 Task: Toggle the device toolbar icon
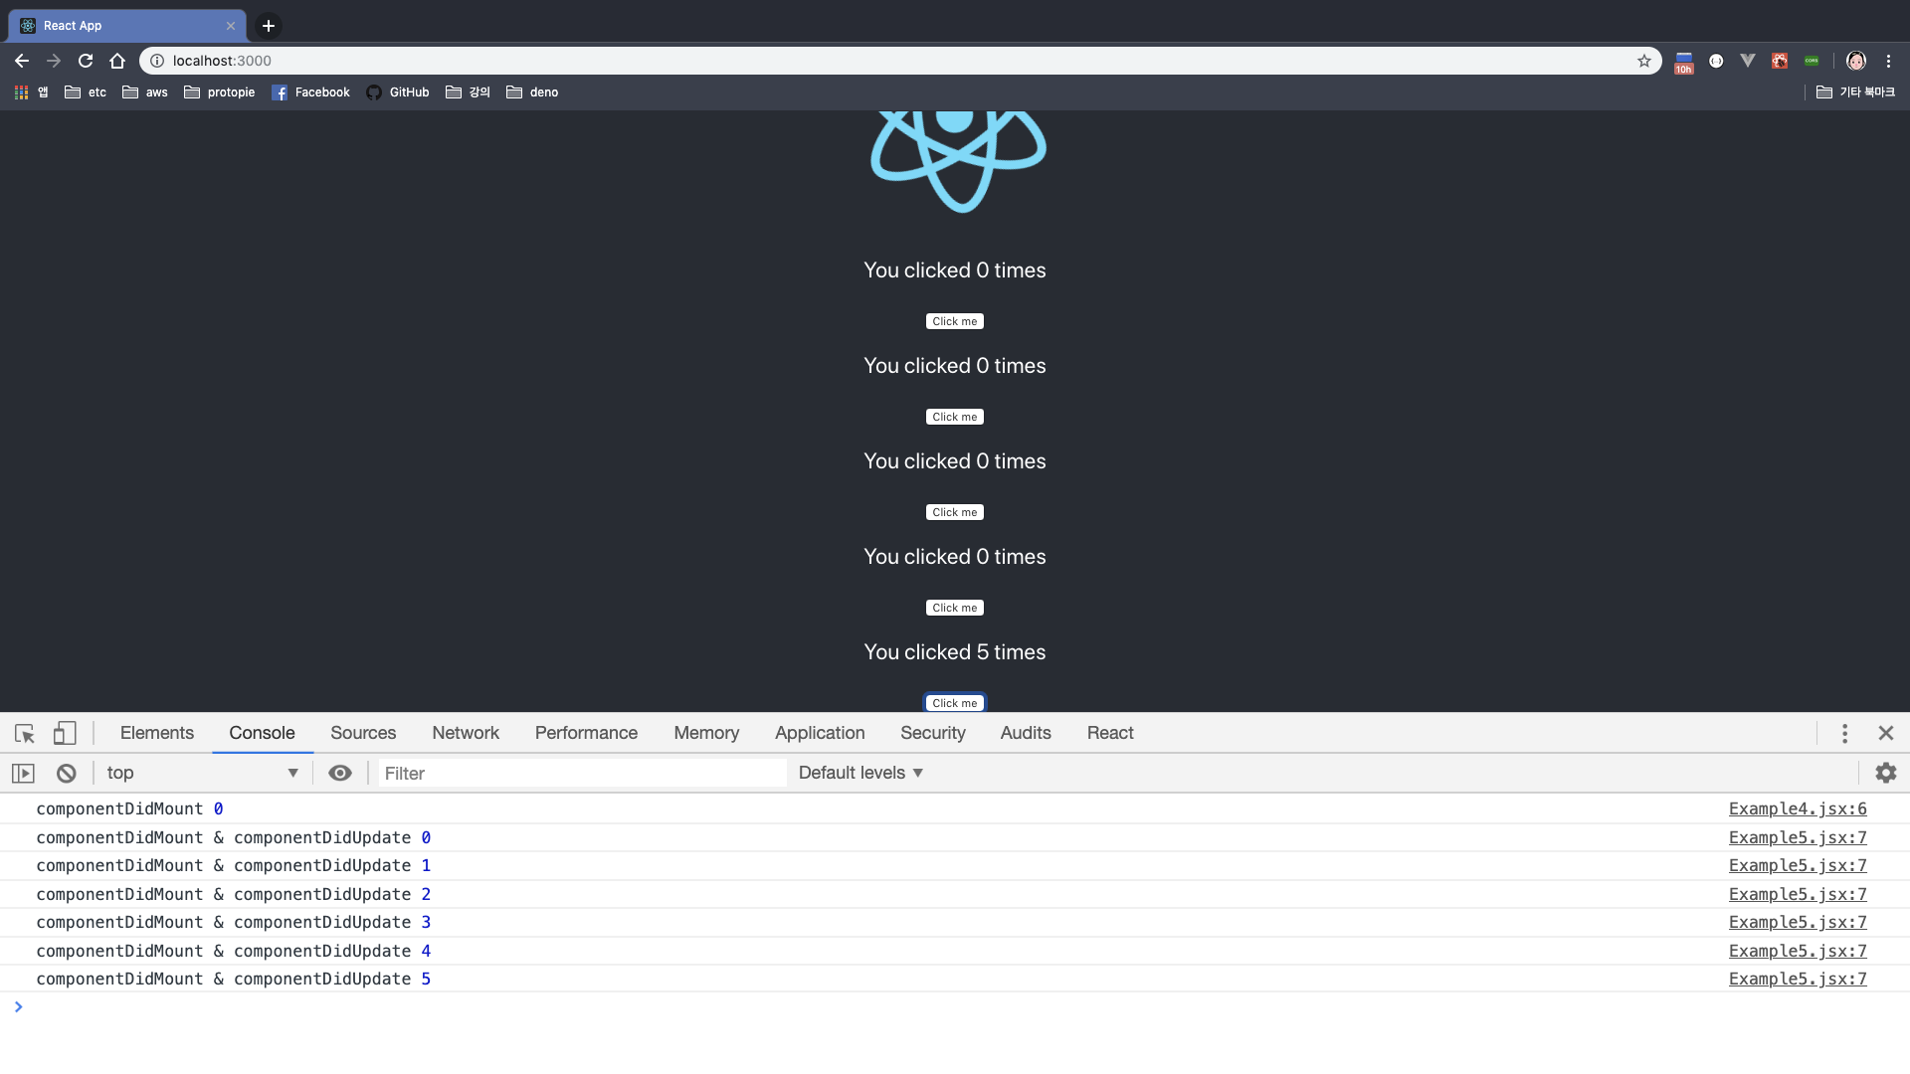tap(65, 734)
